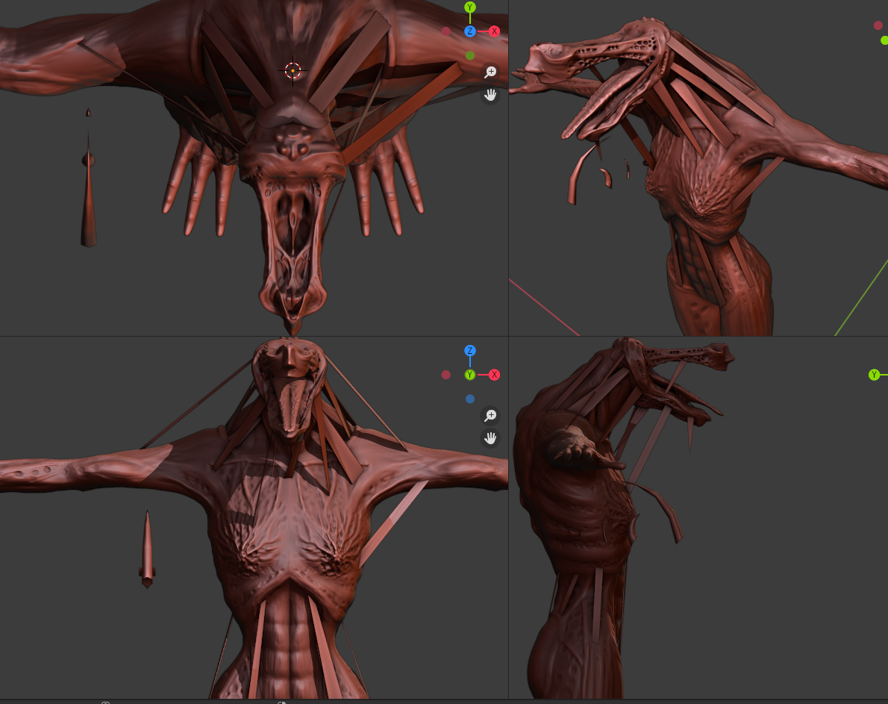Click the Y axis ball in the side-view viewport
Viewport: 888px width, 704px height.
874,375
